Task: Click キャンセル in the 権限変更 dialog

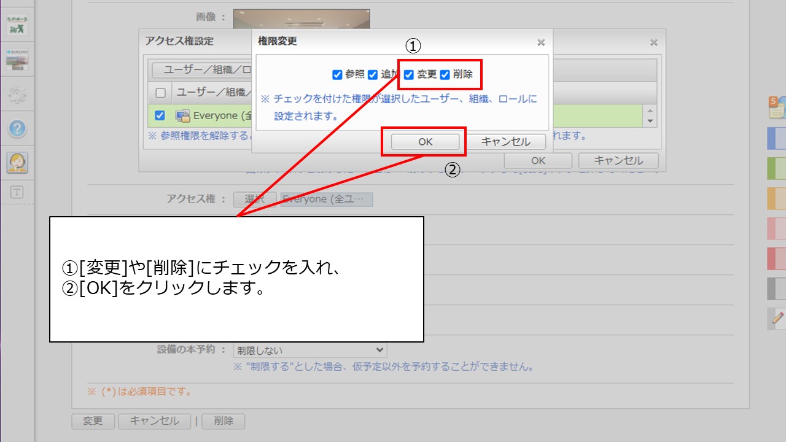Action: pos(505,142)
